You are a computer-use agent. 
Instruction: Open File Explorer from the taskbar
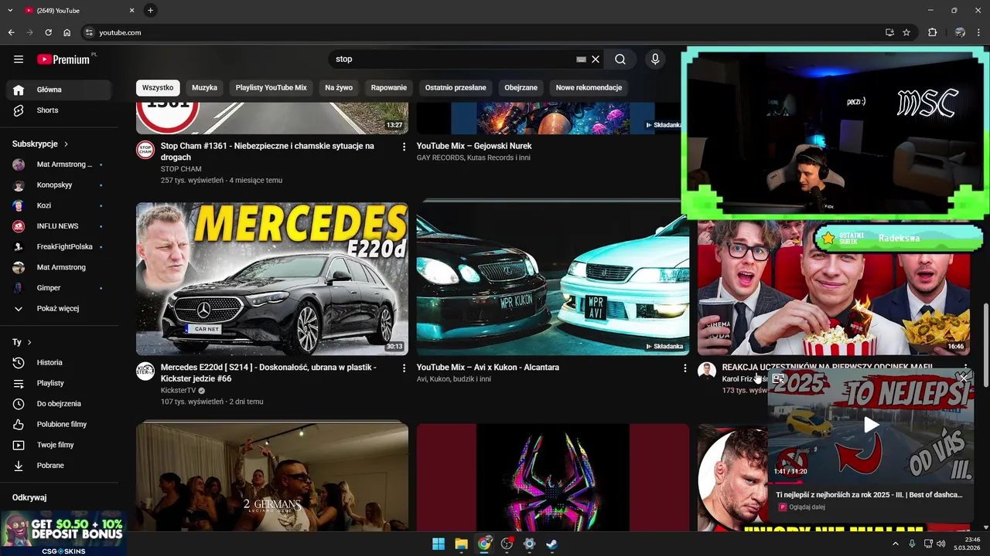[461, 544]
